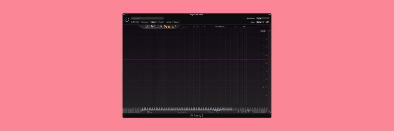
Task: Select previous preset arrow beside Default Setting
Action: [x=205, y=27]
